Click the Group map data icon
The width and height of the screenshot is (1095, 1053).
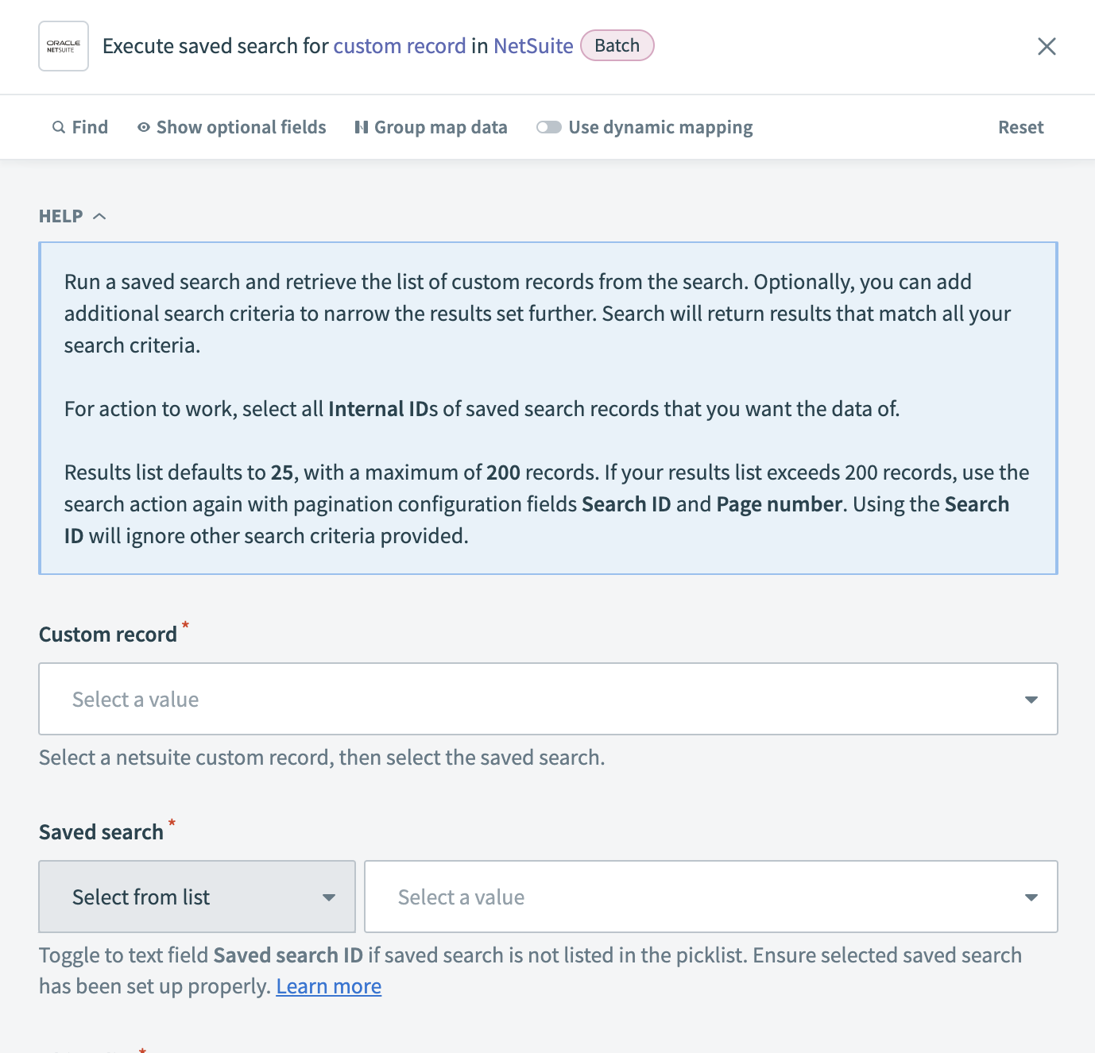[x=362, y=127]
